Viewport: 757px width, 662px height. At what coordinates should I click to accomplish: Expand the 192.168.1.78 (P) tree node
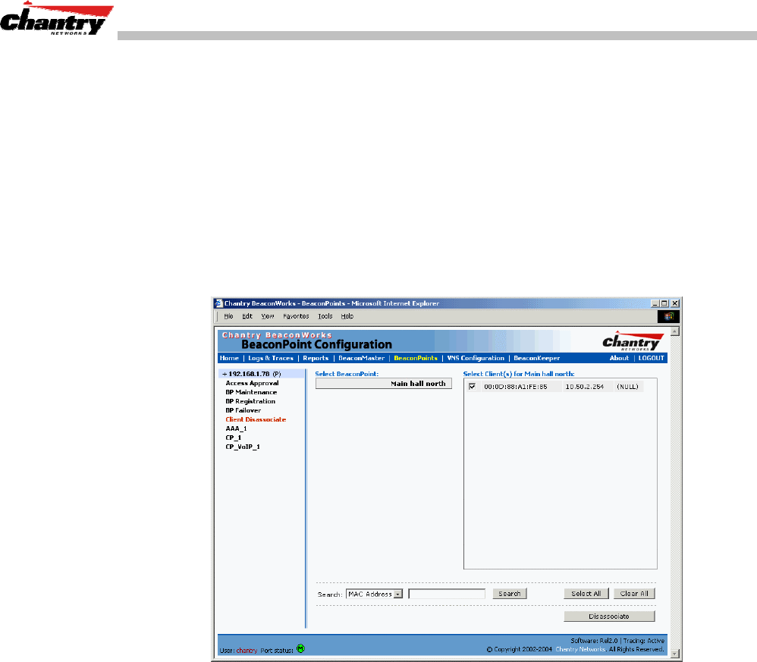pyautogui.click(x=225, y=374)
